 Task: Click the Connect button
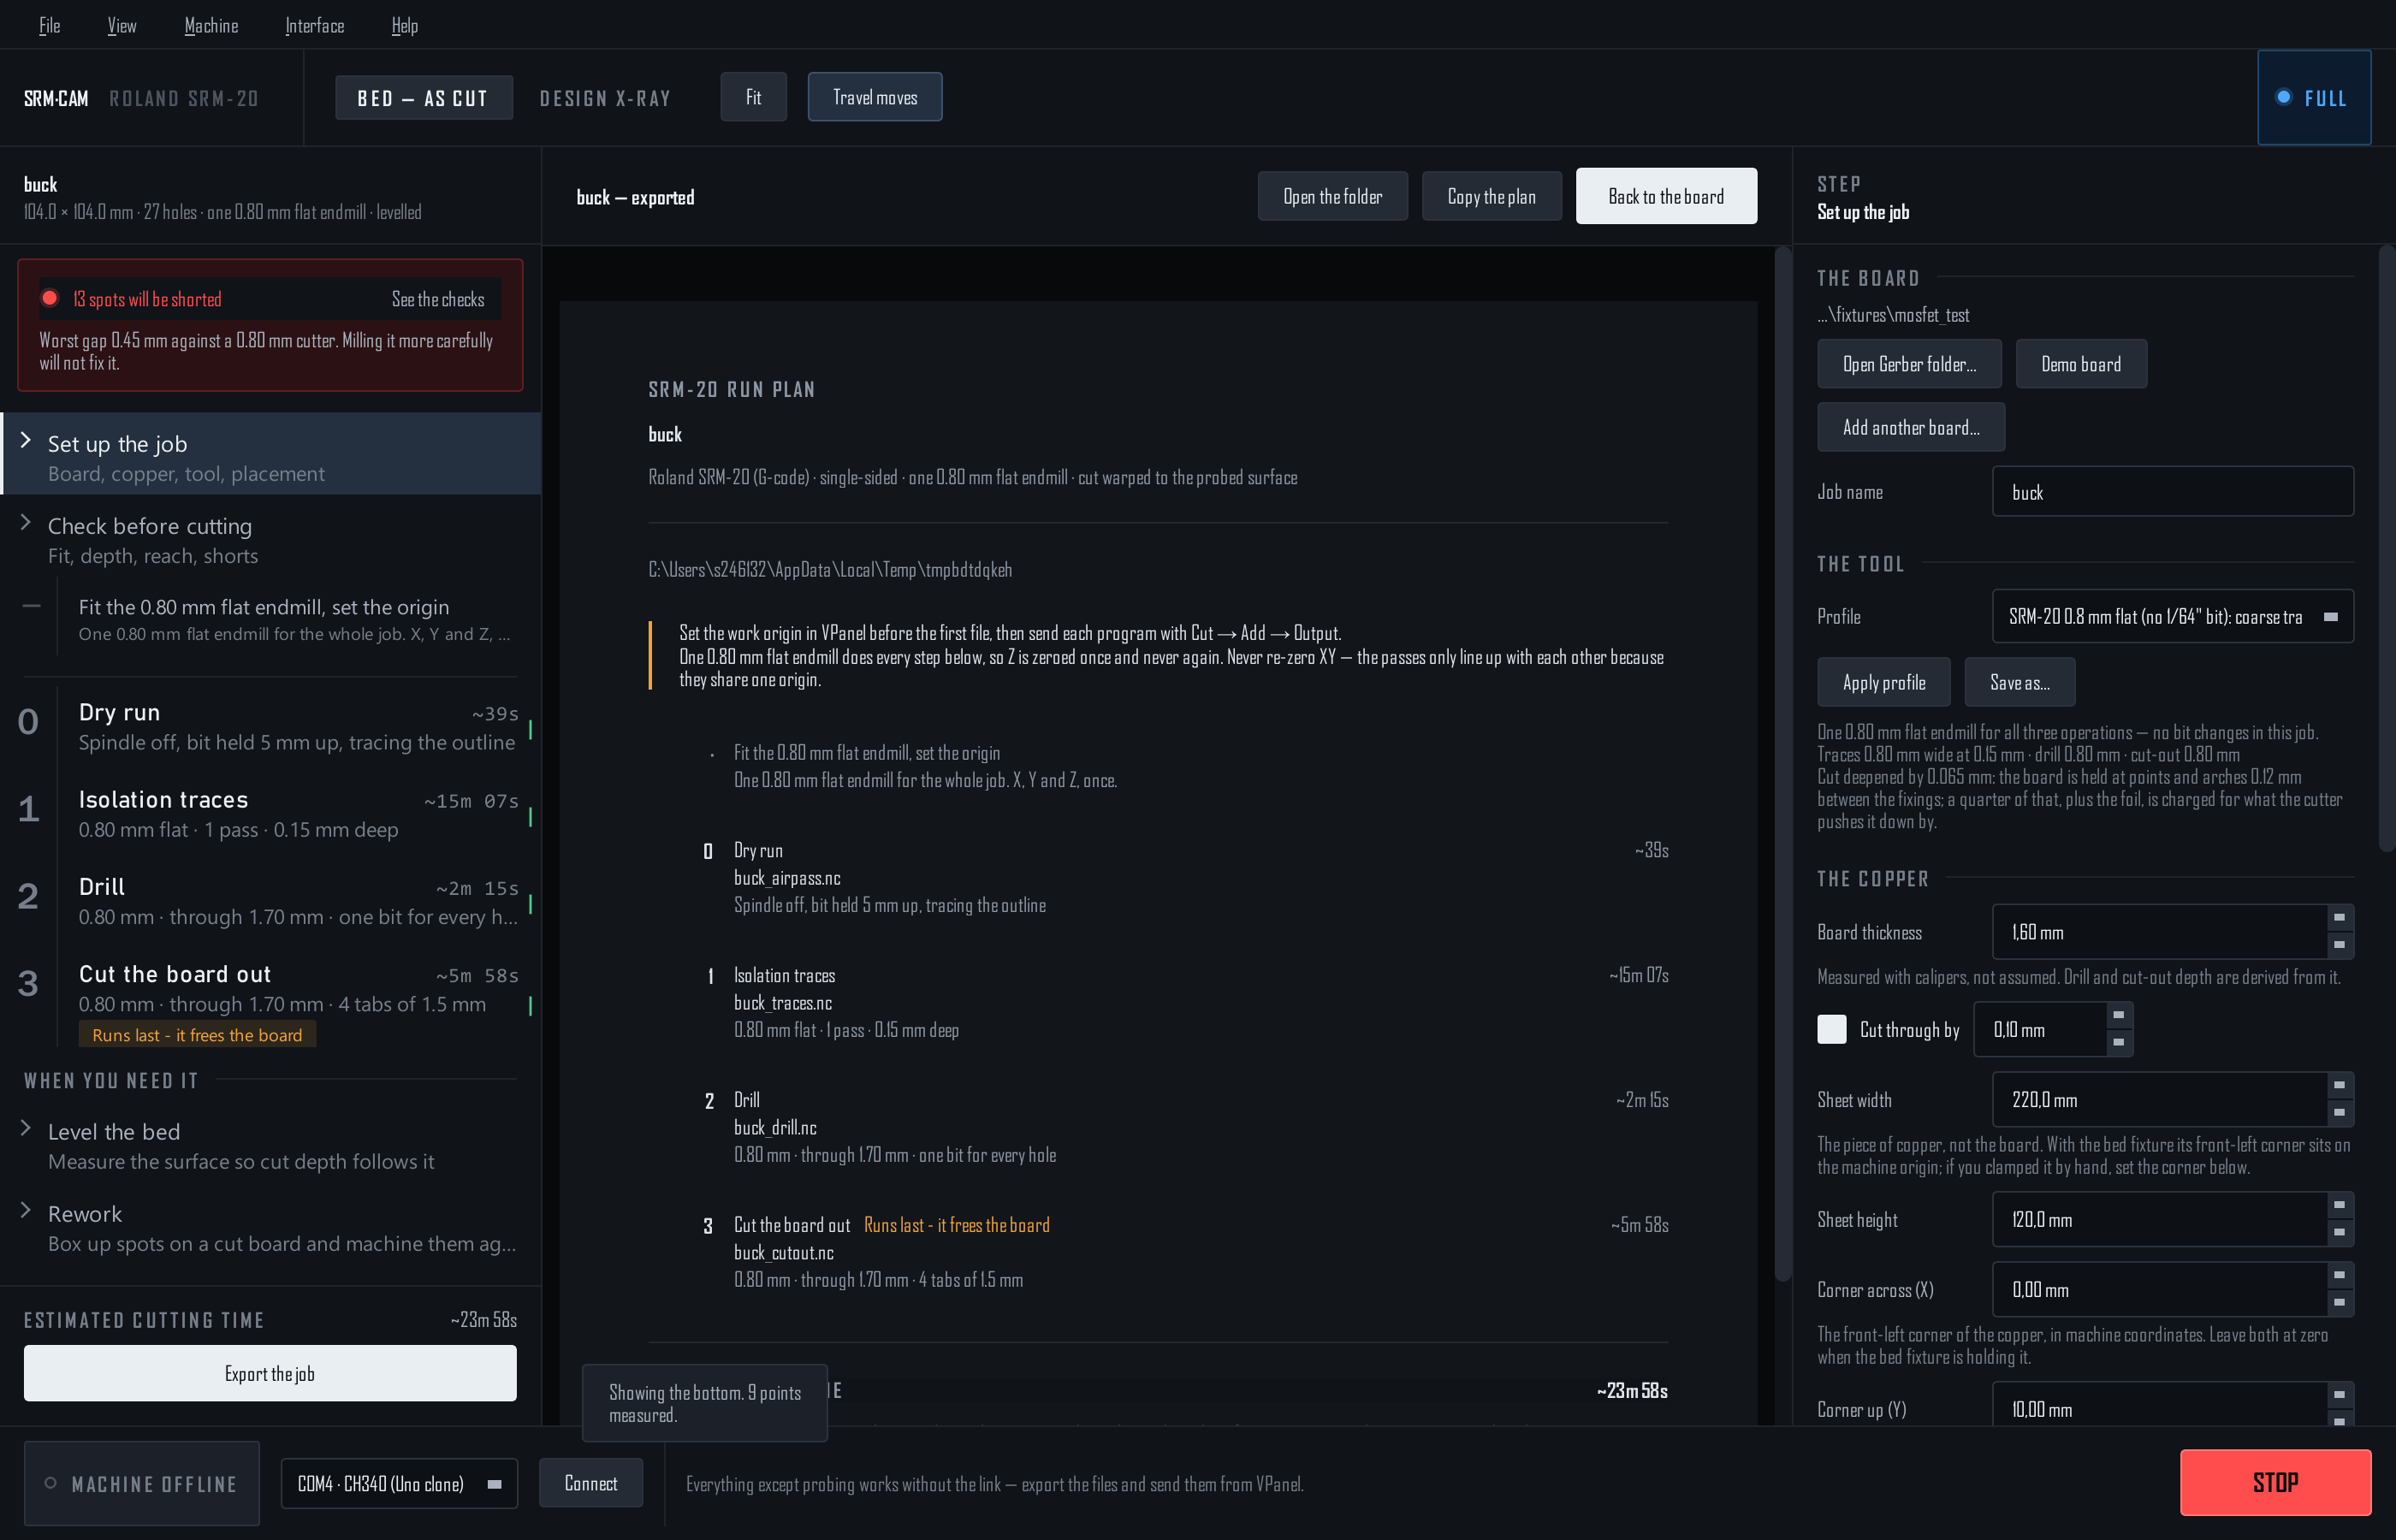591,1484
